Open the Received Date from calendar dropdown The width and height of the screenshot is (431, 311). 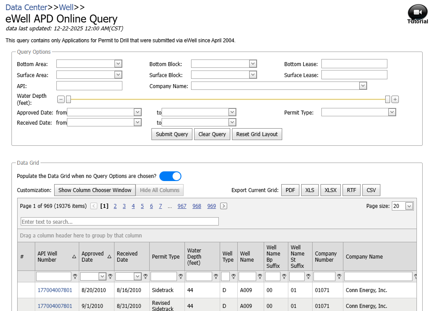[137, 122]
